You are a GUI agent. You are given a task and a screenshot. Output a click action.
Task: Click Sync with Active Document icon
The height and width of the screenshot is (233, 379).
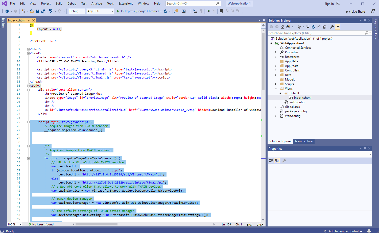(308, 27)
